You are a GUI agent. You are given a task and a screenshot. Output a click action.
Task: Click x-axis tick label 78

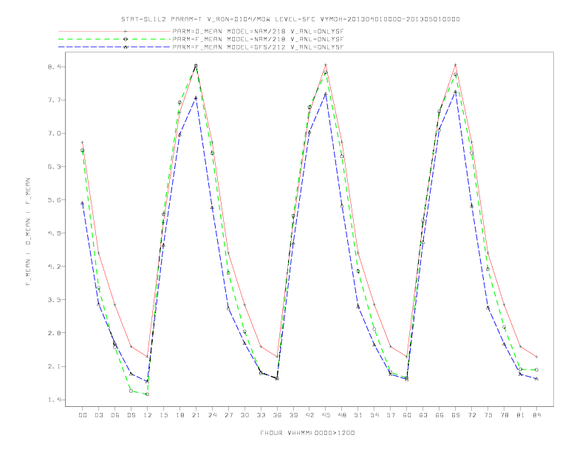504,415
